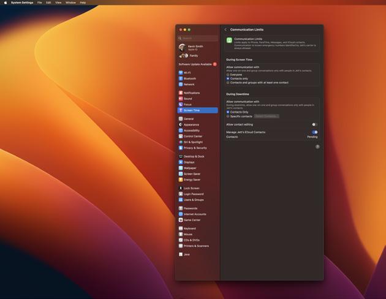Select Contacts only under During Screen Time
This screenshot has height=299, width=386.
click(228, 78)
